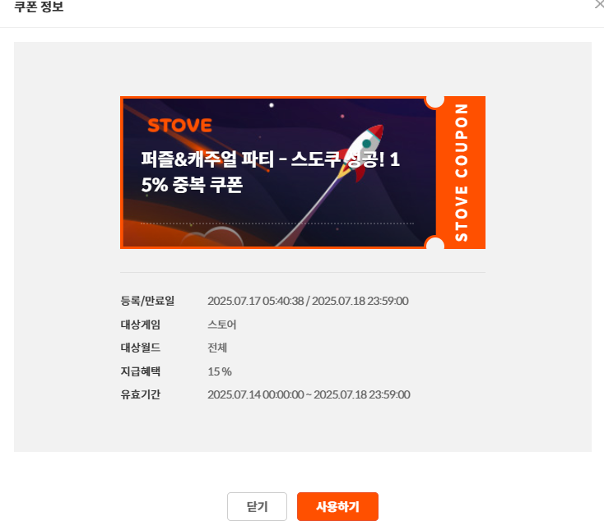Select the 등록/만료일 label
The image size is (604, 530).
(147, 301)
